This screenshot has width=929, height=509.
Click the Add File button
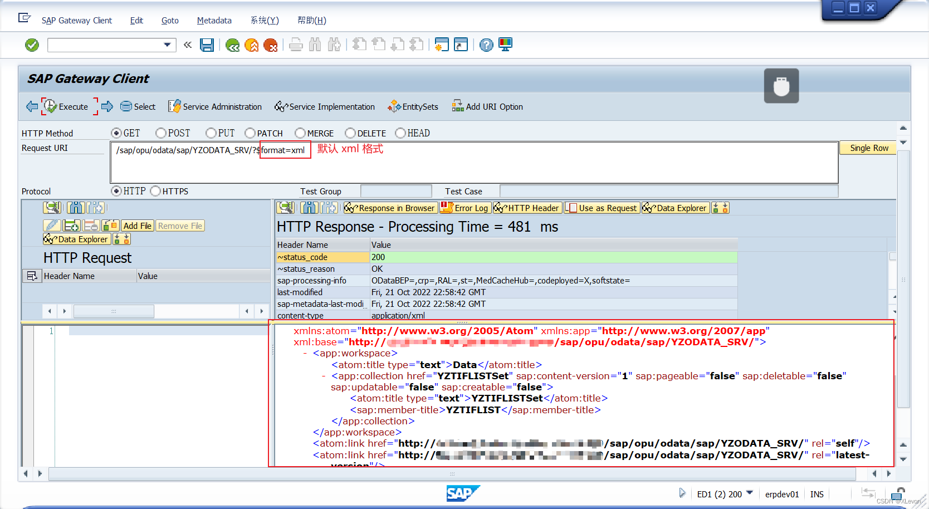(137, 226)
